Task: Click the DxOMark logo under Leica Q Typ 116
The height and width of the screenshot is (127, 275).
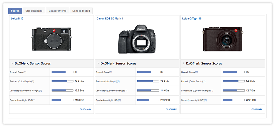Action: click(257, 109)
